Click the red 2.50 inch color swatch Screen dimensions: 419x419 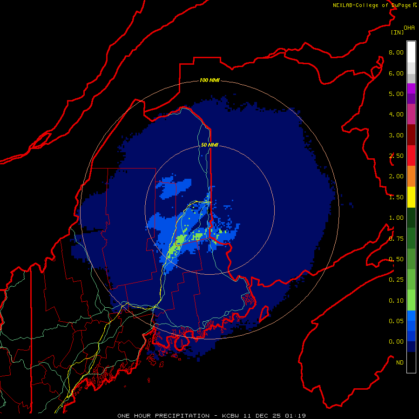(411, 156)
